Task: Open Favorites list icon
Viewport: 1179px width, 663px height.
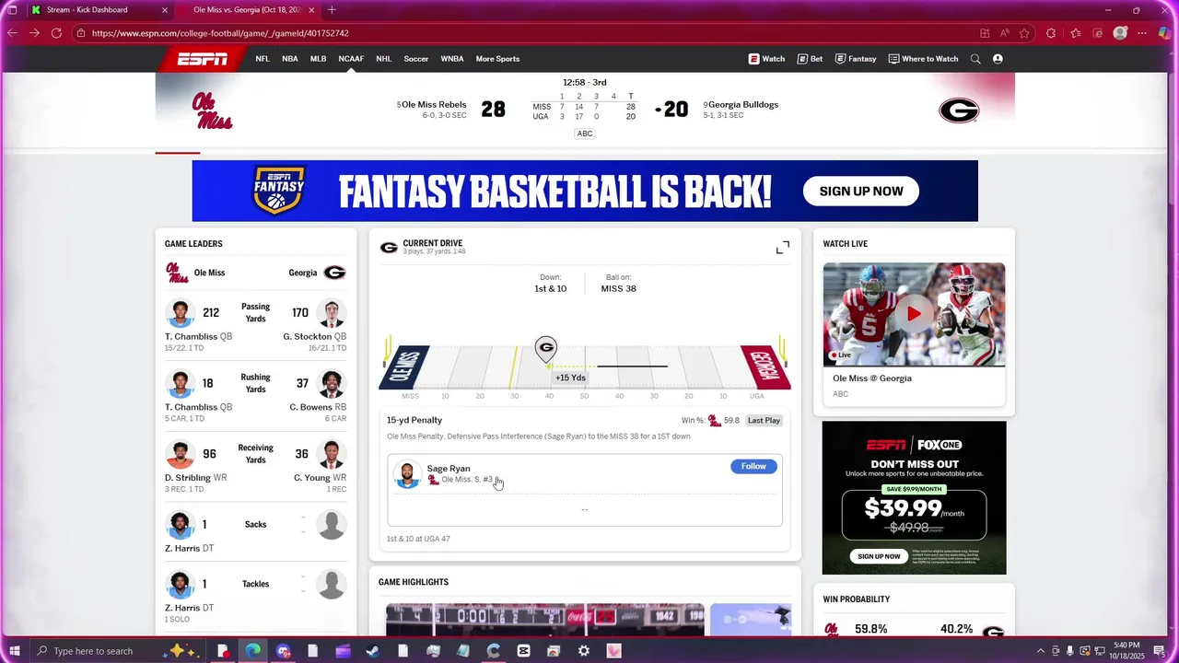Action: [1075, 33]
